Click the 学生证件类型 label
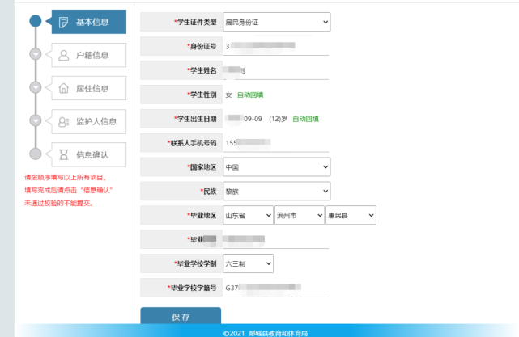This screenshot has height=337, width=519. pos(197,22)
